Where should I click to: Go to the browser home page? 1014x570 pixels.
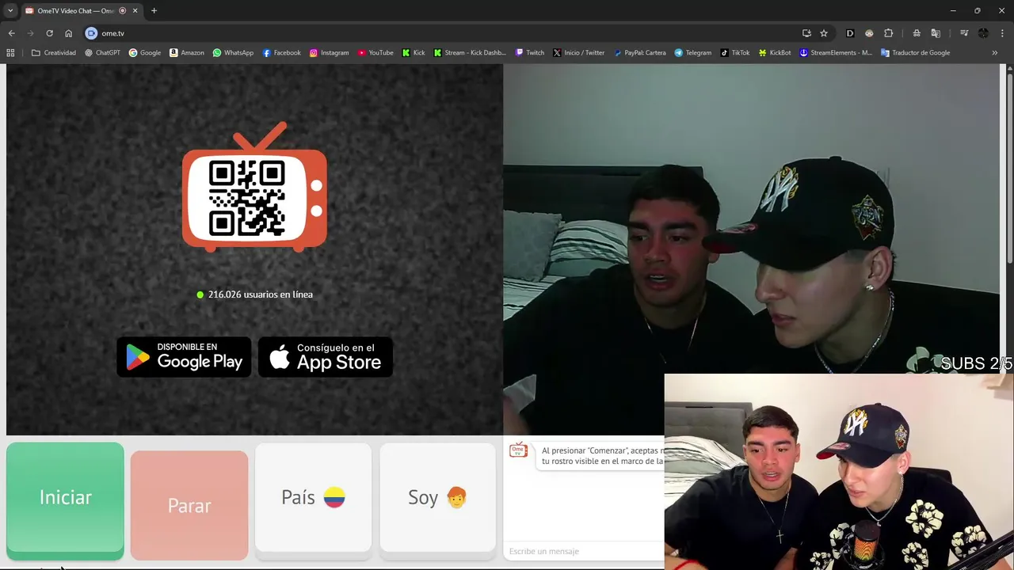point(69,33)
